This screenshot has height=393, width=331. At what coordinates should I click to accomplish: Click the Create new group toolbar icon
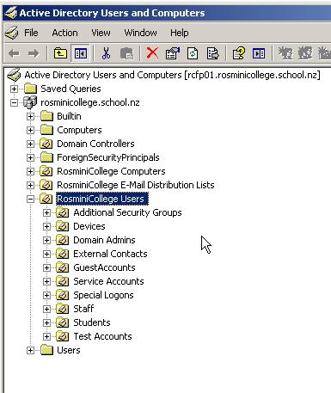point(305,53)
